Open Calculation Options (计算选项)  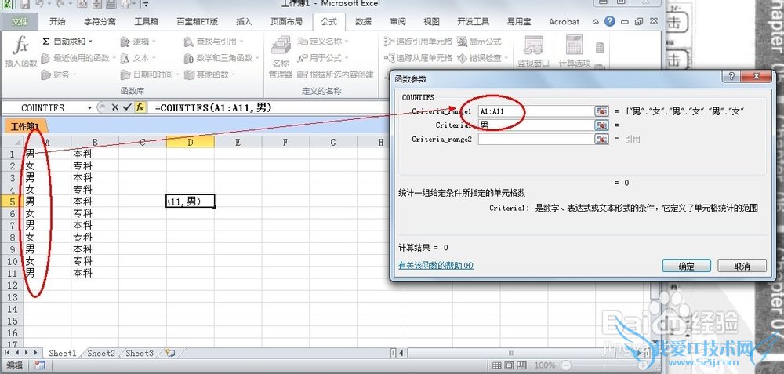pos(575,52)
